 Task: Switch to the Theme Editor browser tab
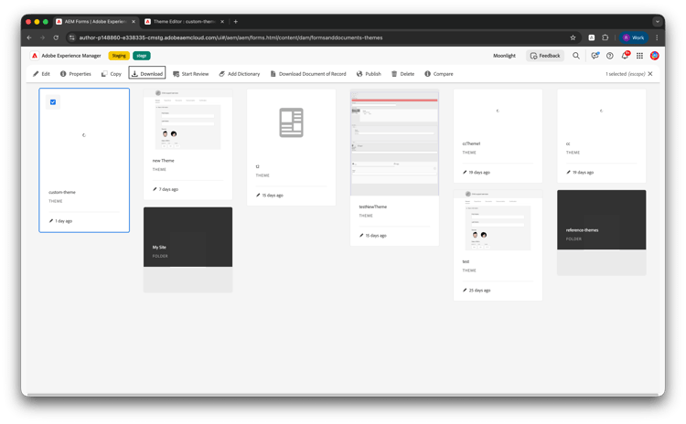[x=184, y=21]
